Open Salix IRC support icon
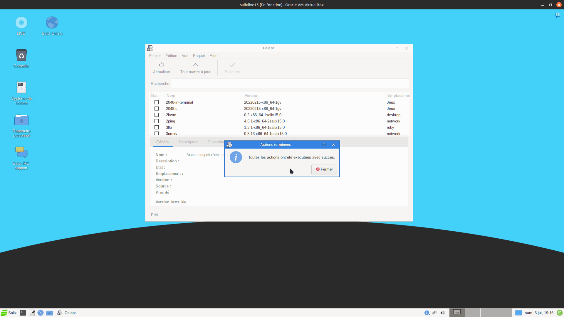Viewport: 564px width, 317px height. 21,153
